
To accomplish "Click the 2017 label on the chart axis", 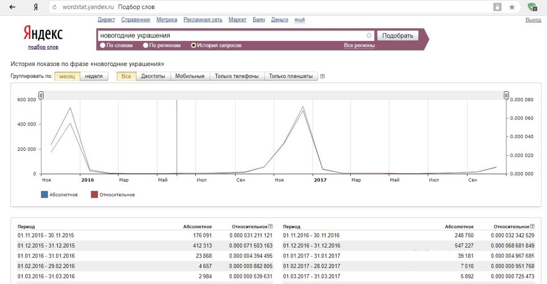I will pyautogui.click(x=320, y=180).
